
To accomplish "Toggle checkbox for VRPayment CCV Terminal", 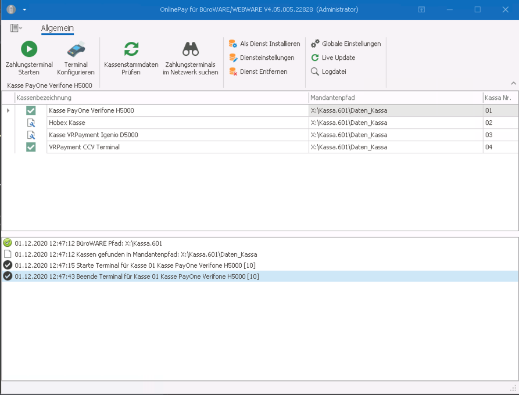I will tap(31, 147).
